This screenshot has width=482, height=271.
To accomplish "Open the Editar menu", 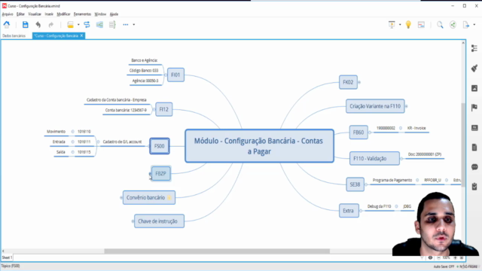I will 20,14.
